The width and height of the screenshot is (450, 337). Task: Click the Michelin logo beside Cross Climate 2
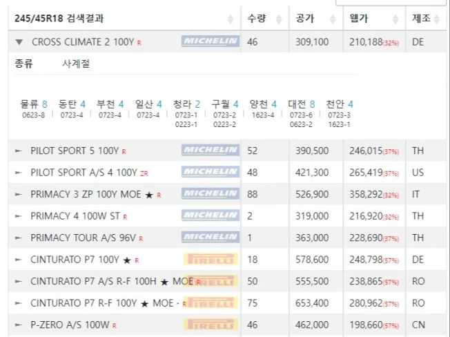[x=211, y=42]
